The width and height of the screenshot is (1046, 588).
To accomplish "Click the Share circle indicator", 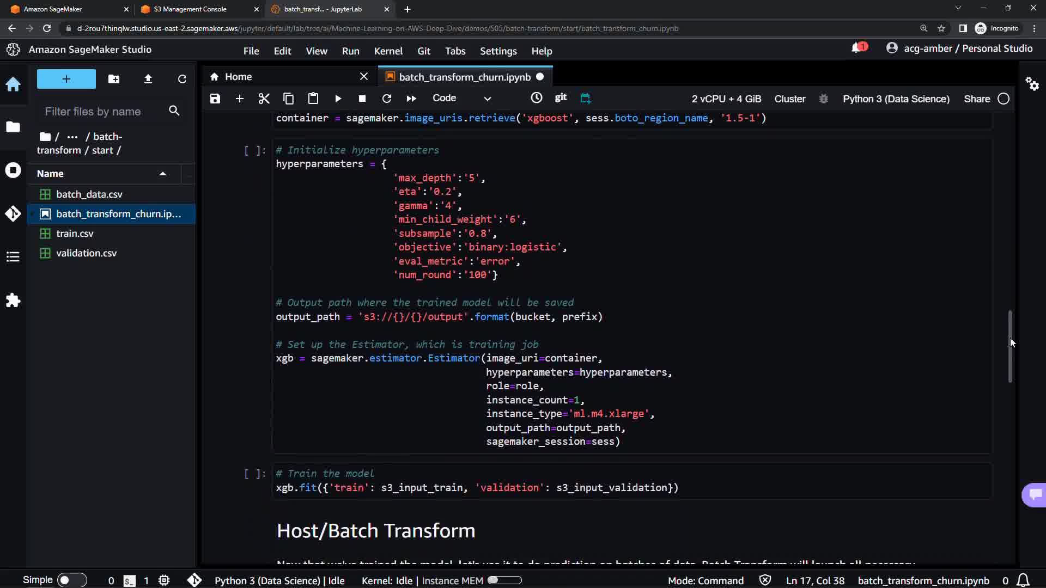I will point(1004,99).
